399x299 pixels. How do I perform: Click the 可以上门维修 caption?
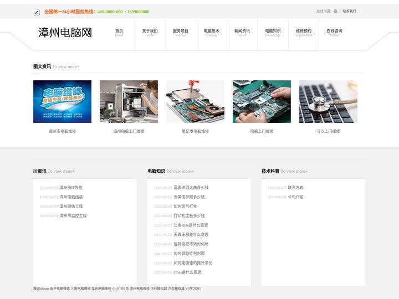[x=328, y=131]
